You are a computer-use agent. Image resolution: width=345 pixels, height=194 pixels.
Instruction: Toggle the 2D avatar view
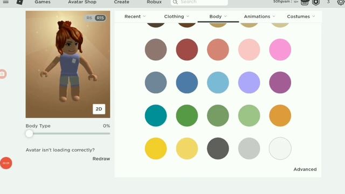(x=99, y=109)
